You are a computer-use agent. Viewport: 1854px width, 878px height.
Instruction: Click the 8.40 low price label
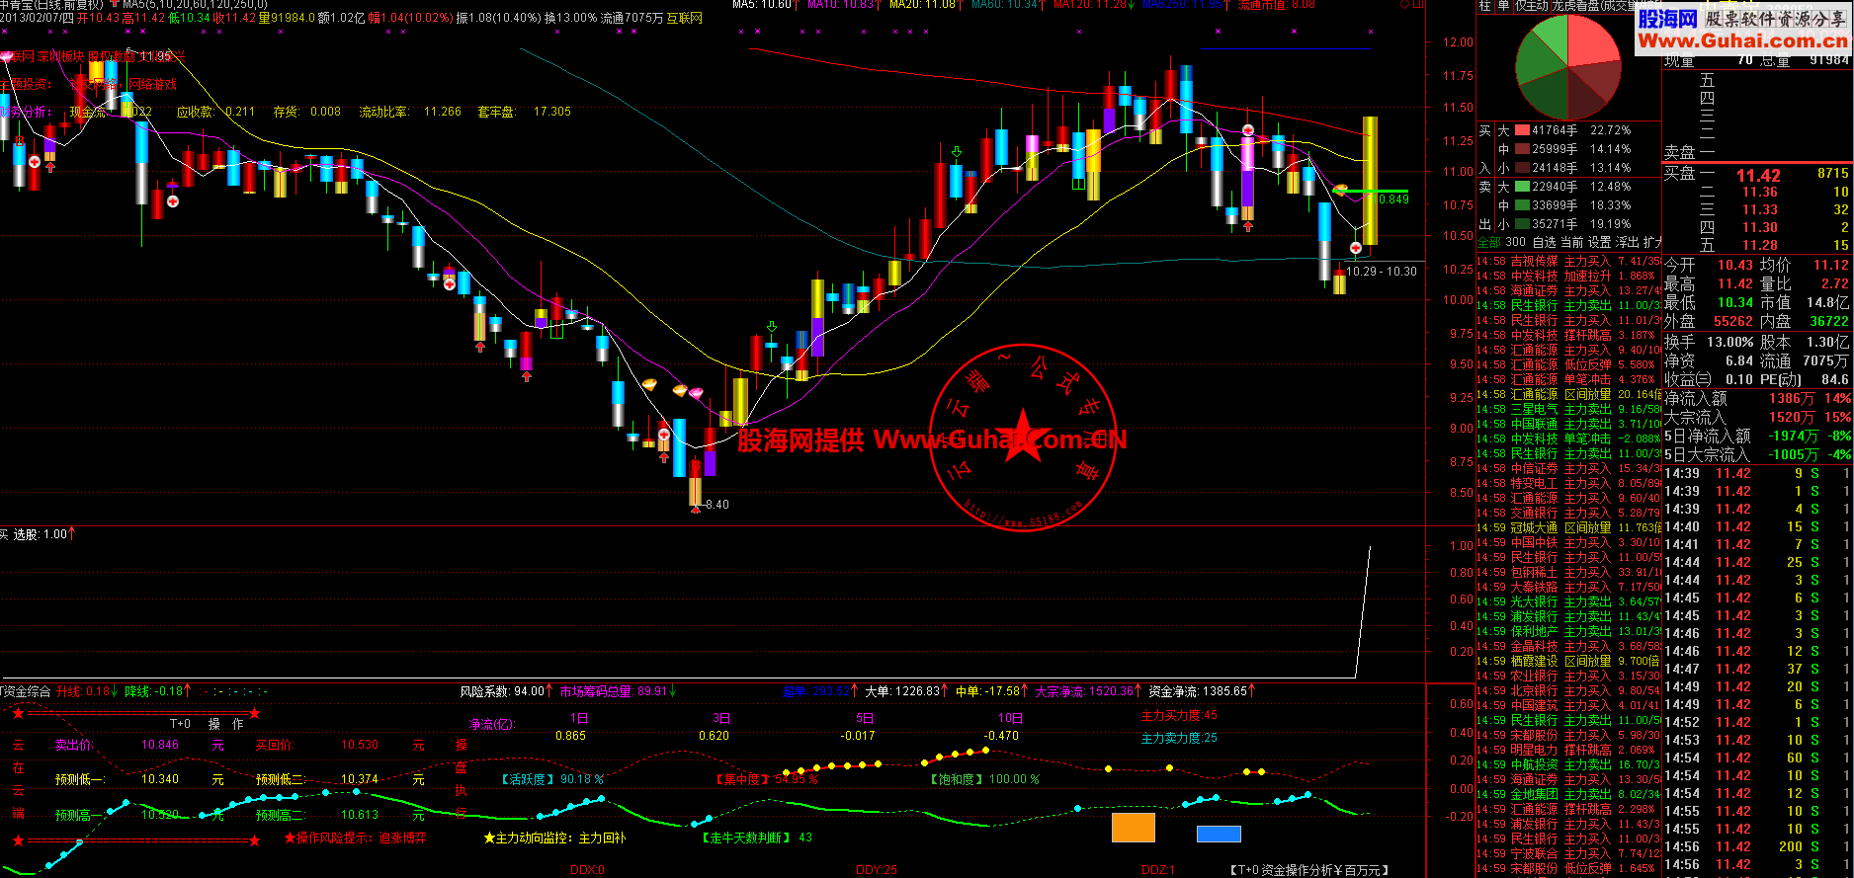(x=716, y=505)
